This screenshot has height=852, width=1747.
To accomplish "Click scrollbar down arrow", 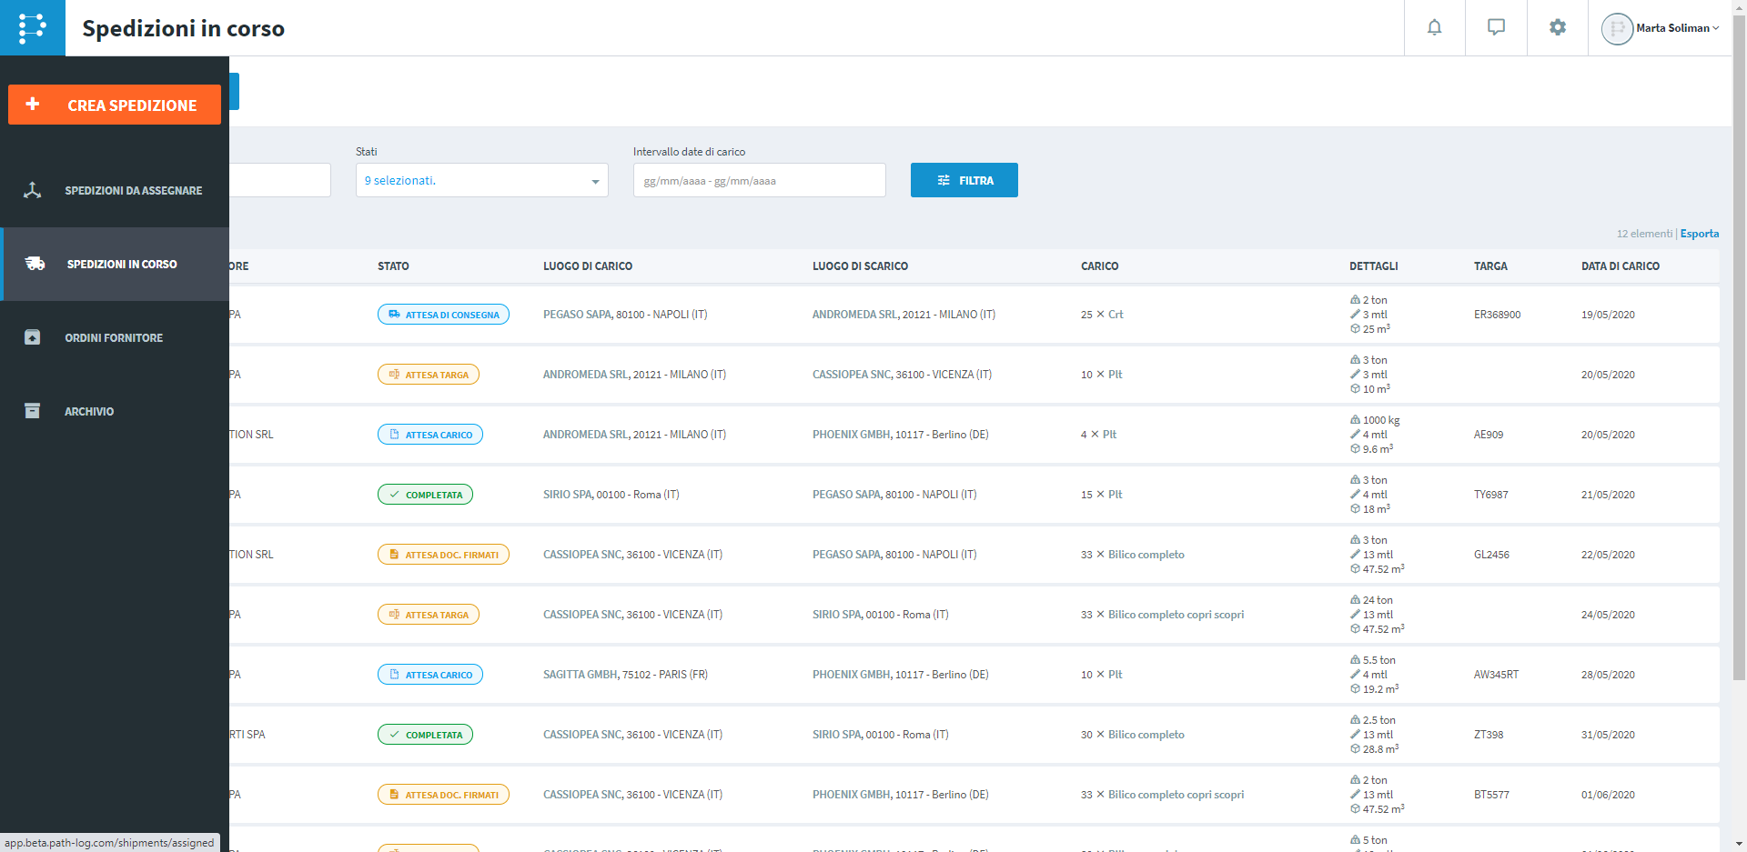I will [1739, 845].
